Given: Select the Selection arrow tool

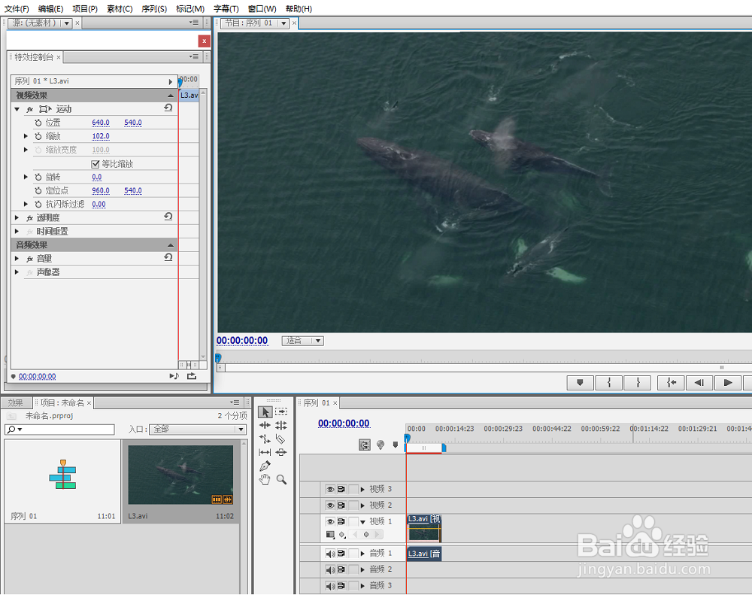Looking at the screenshot, I should (265, 412).
